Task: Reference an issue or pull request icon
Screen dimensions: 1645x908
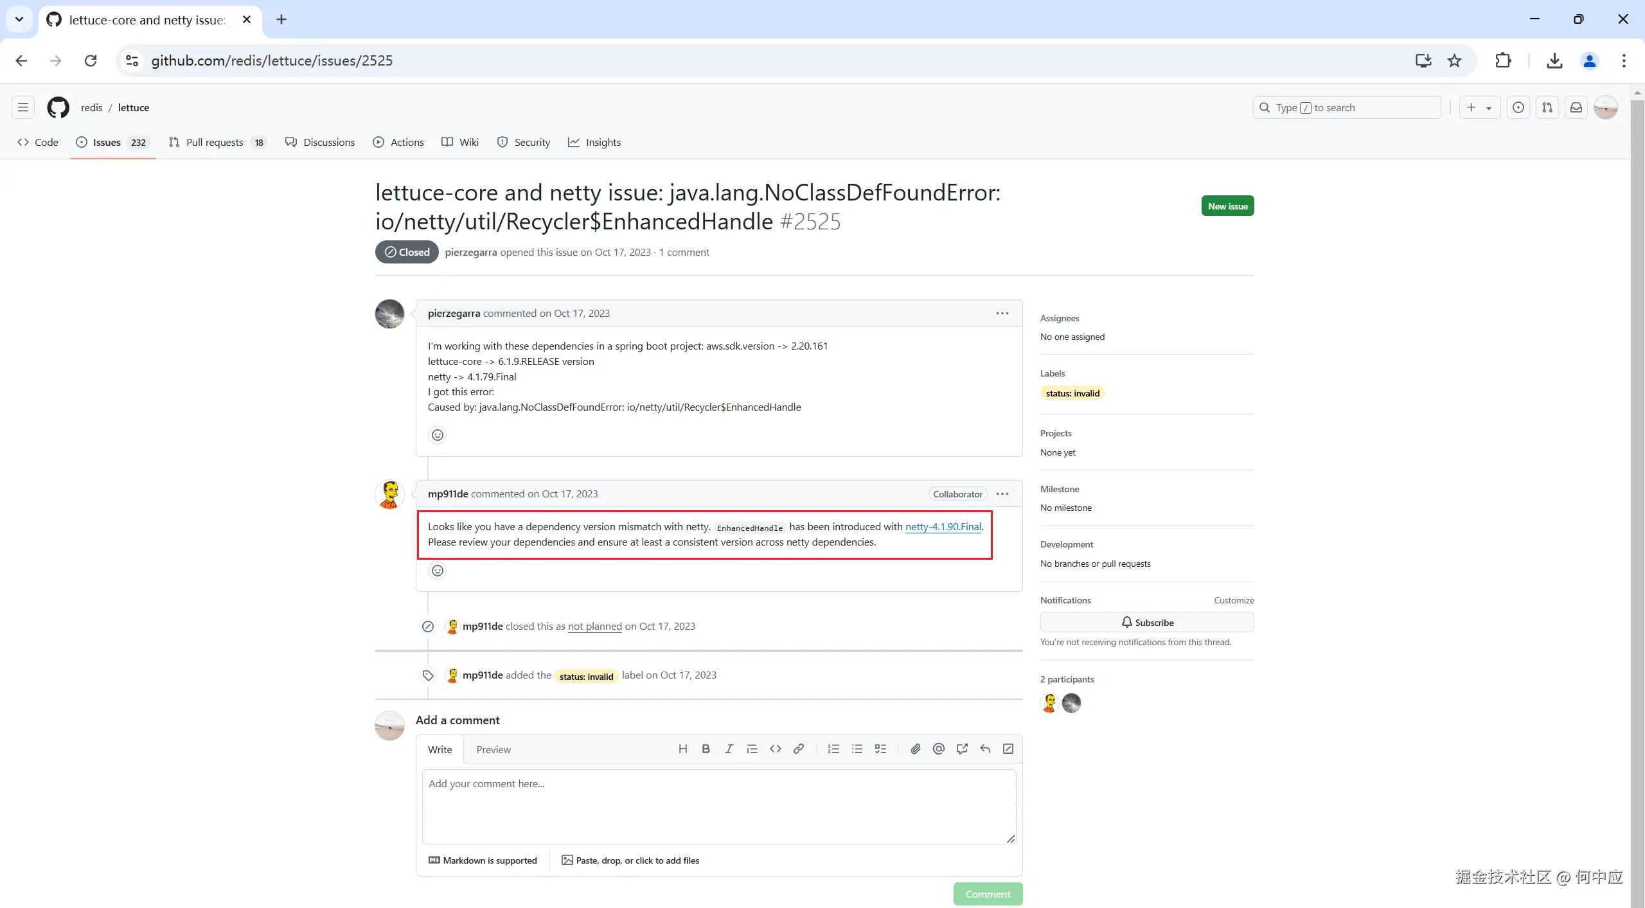Action: tap(962, 749)
